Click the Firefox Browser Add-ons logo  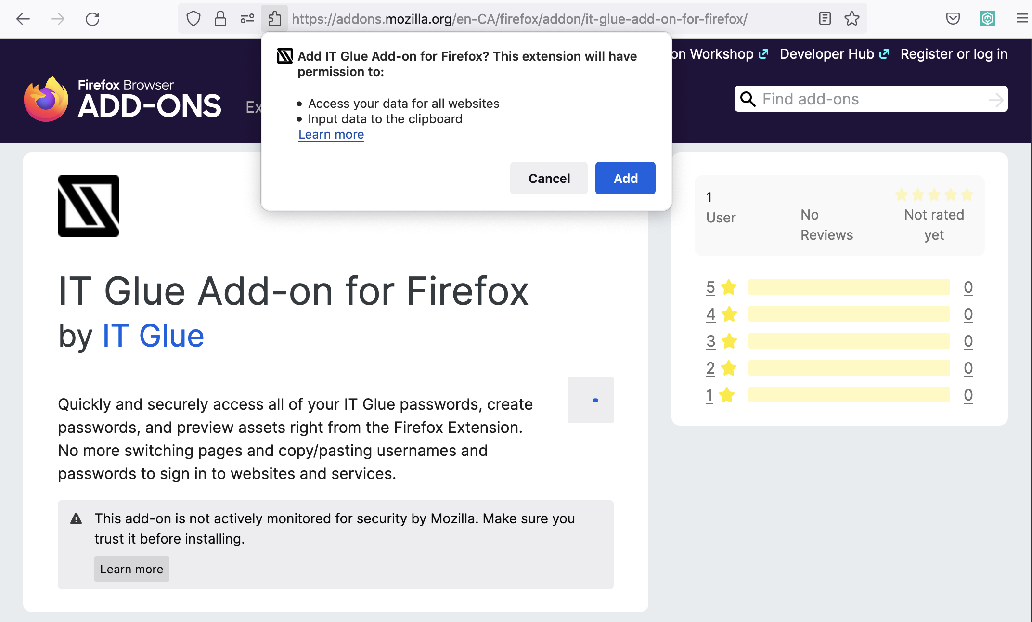[x=123, y=99]
